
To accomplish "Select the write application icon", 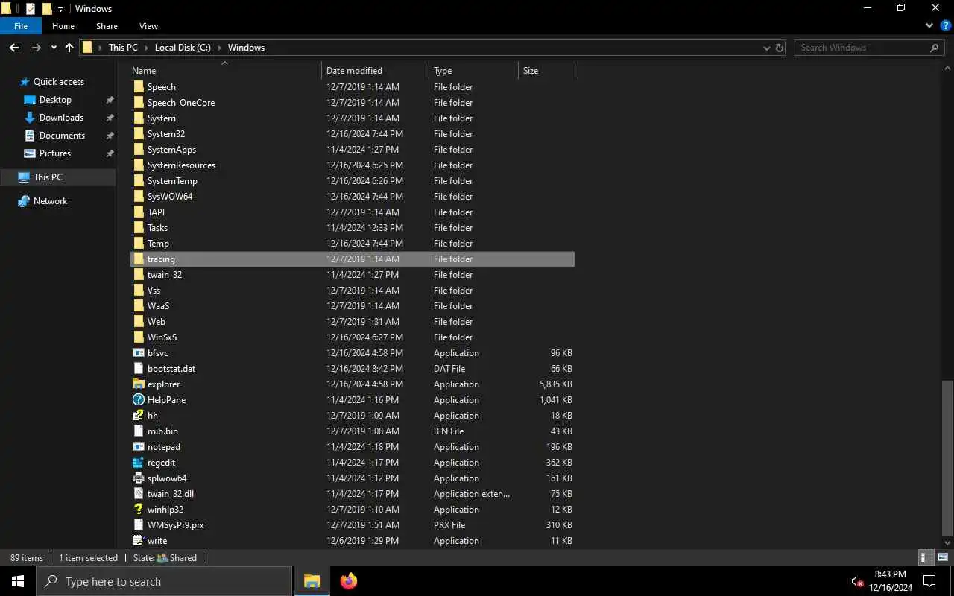I will point(138,541).
